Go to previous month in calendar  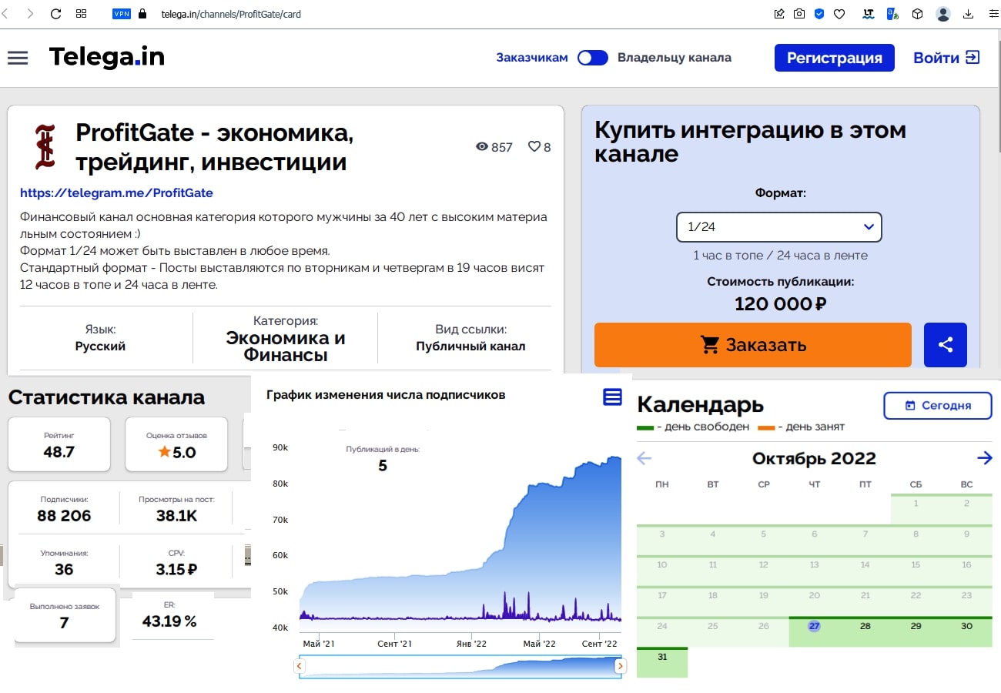[x=644, y=458]
